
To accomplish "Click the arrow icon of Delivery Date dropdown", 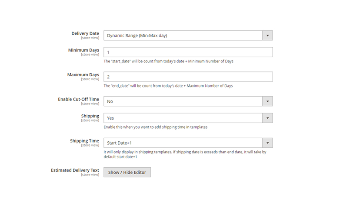I will coord(267,36).
